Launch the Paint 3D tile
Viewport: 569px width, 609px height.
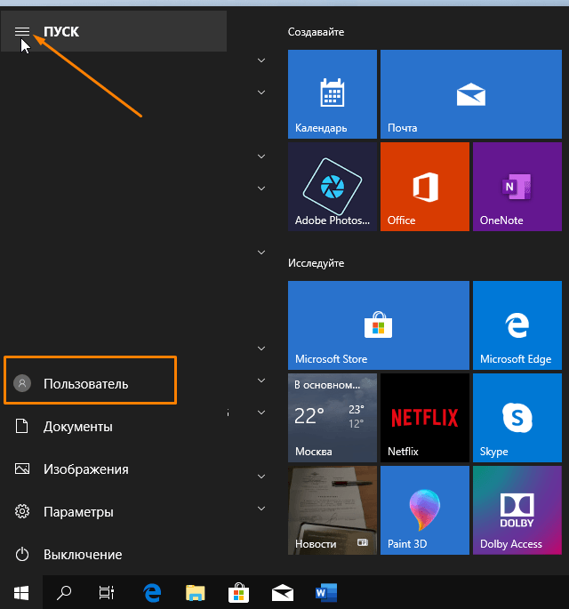[x=425, y=510]
